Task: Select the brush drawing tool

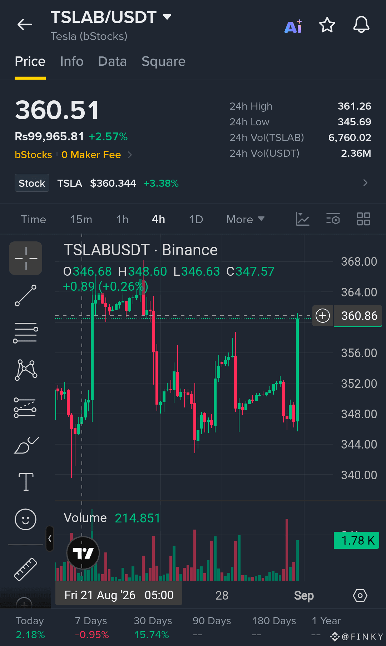Action: 26,445
